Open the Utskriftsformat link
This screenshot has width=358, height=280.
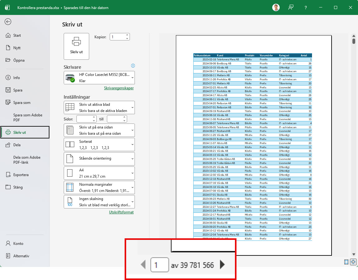pyautogui.click(x=121, y=212)
